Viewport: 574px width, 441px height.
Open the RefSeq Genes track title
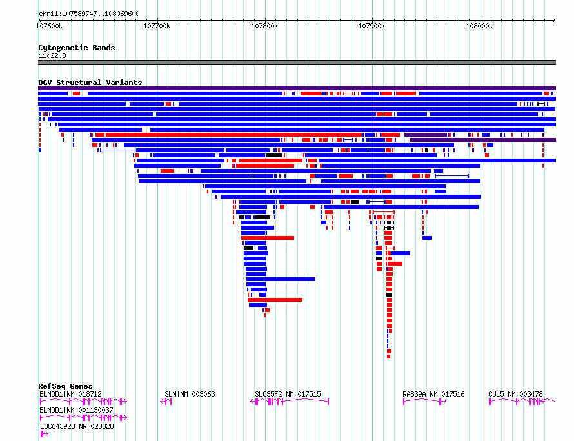click(65, 386)
